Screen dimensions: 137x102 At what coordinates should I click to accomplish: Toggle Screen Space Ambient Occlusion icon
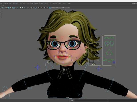tap(21, 8)
